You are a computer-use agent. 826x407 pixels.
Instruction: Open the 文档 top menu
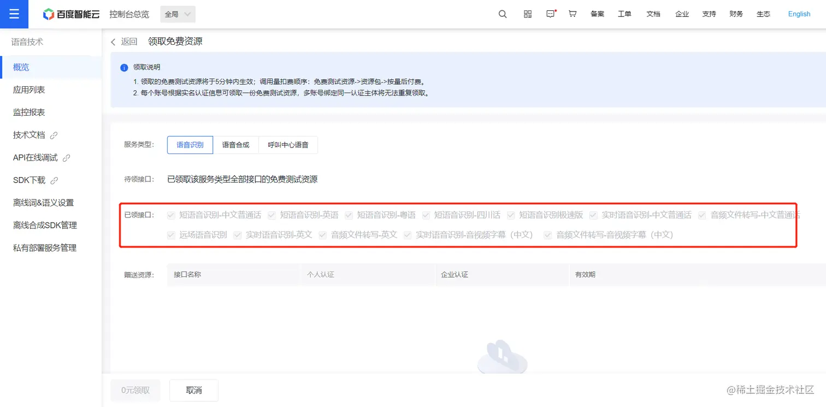pos(653,14)
